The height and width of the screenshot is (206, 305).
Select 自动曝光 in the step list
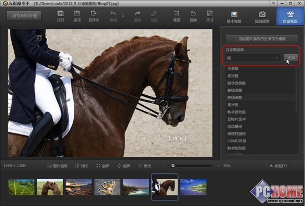[x=235, y=126]
